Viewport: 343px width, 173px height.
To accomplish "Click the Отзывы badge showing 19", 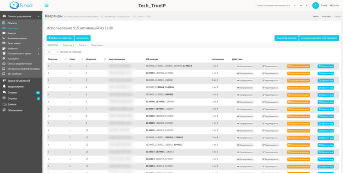I will pyautogui.click(x=38, y=93).
